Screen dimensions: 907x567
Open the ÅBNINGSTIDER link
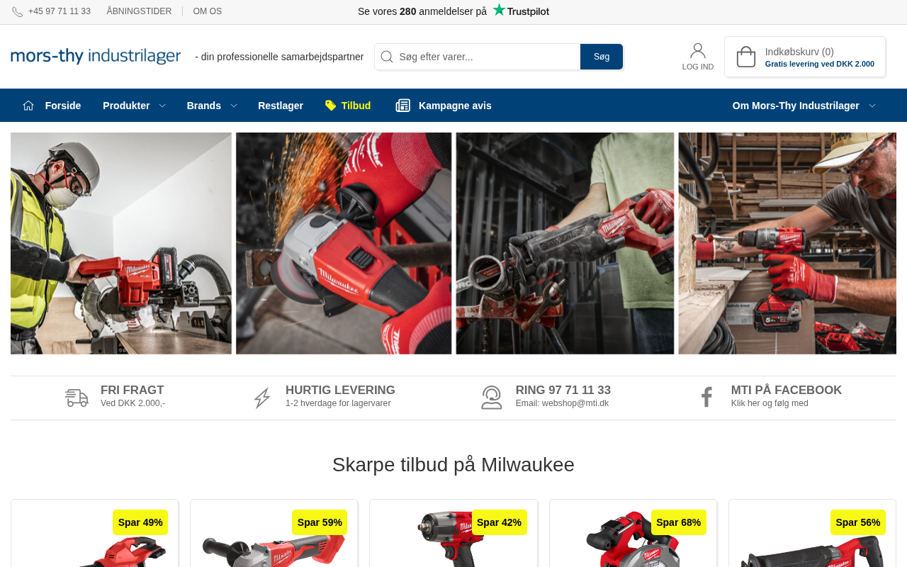139,11
